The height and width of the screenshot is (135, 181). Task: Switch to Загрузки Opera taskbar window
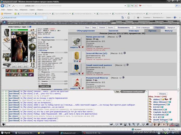pyautogui.click(x=93, y=133)
